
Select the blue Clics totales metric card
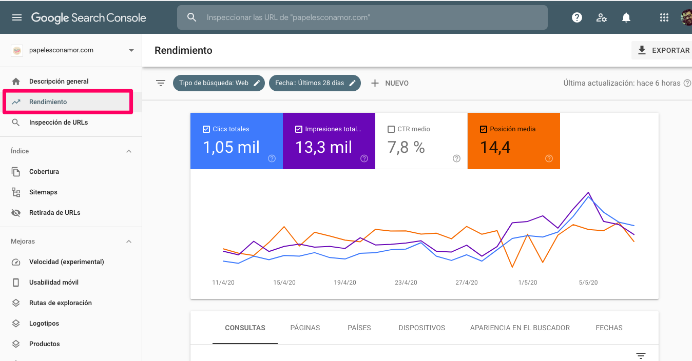(237, 141)
